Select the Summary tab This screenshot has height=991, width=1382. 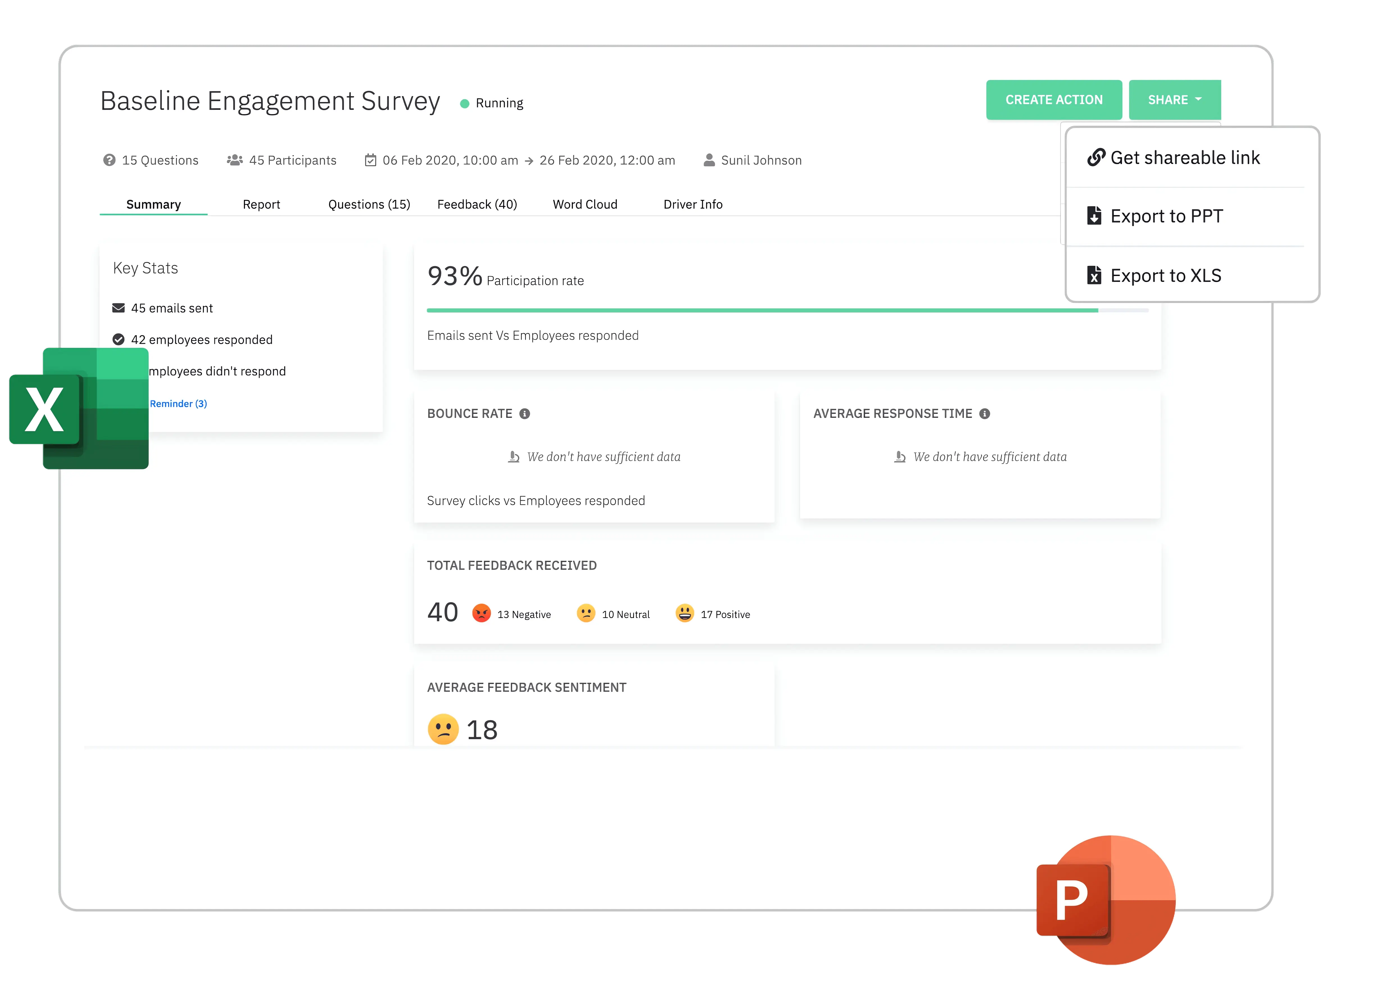pyautogui.click(x=153, y=204)
